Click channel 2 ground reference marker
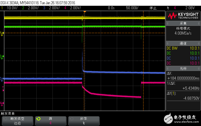Image resolution: width=201 pixels, height=126 pixels. (2, 56)
